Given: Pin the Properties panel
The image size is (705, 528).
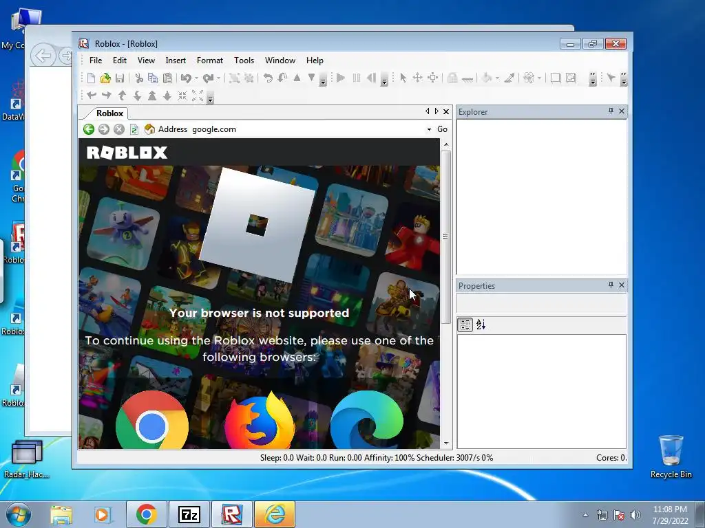Looking at the screenshot, I should click(x=611, y=285).
